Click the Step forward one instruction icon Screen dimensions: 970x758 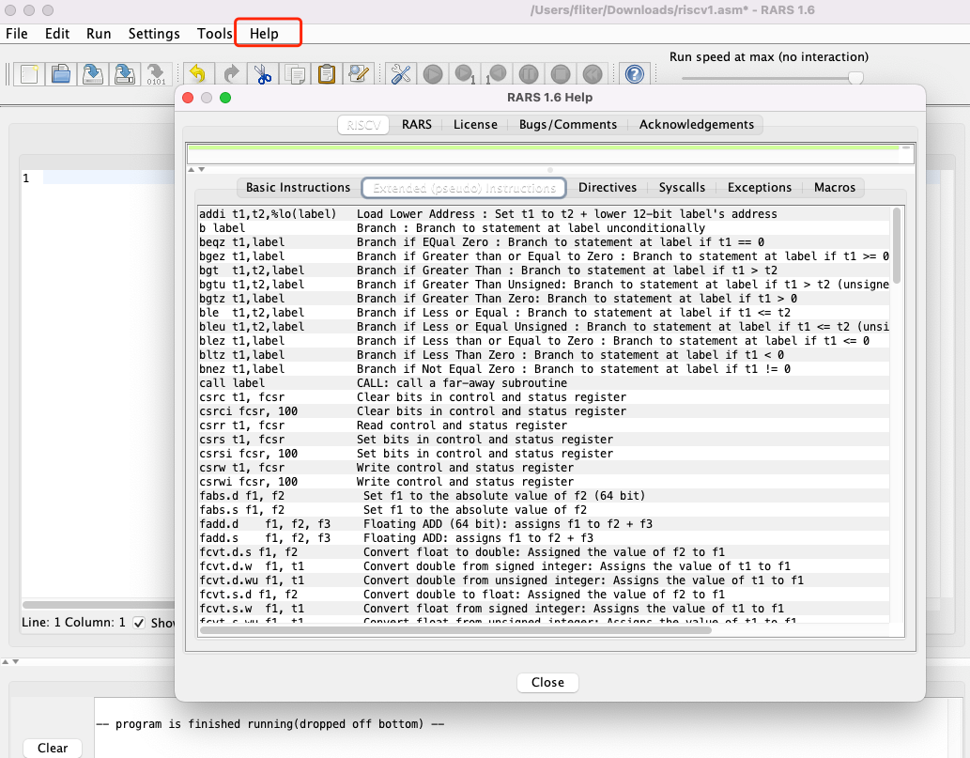pyautogui.click(x=465, y=74)
